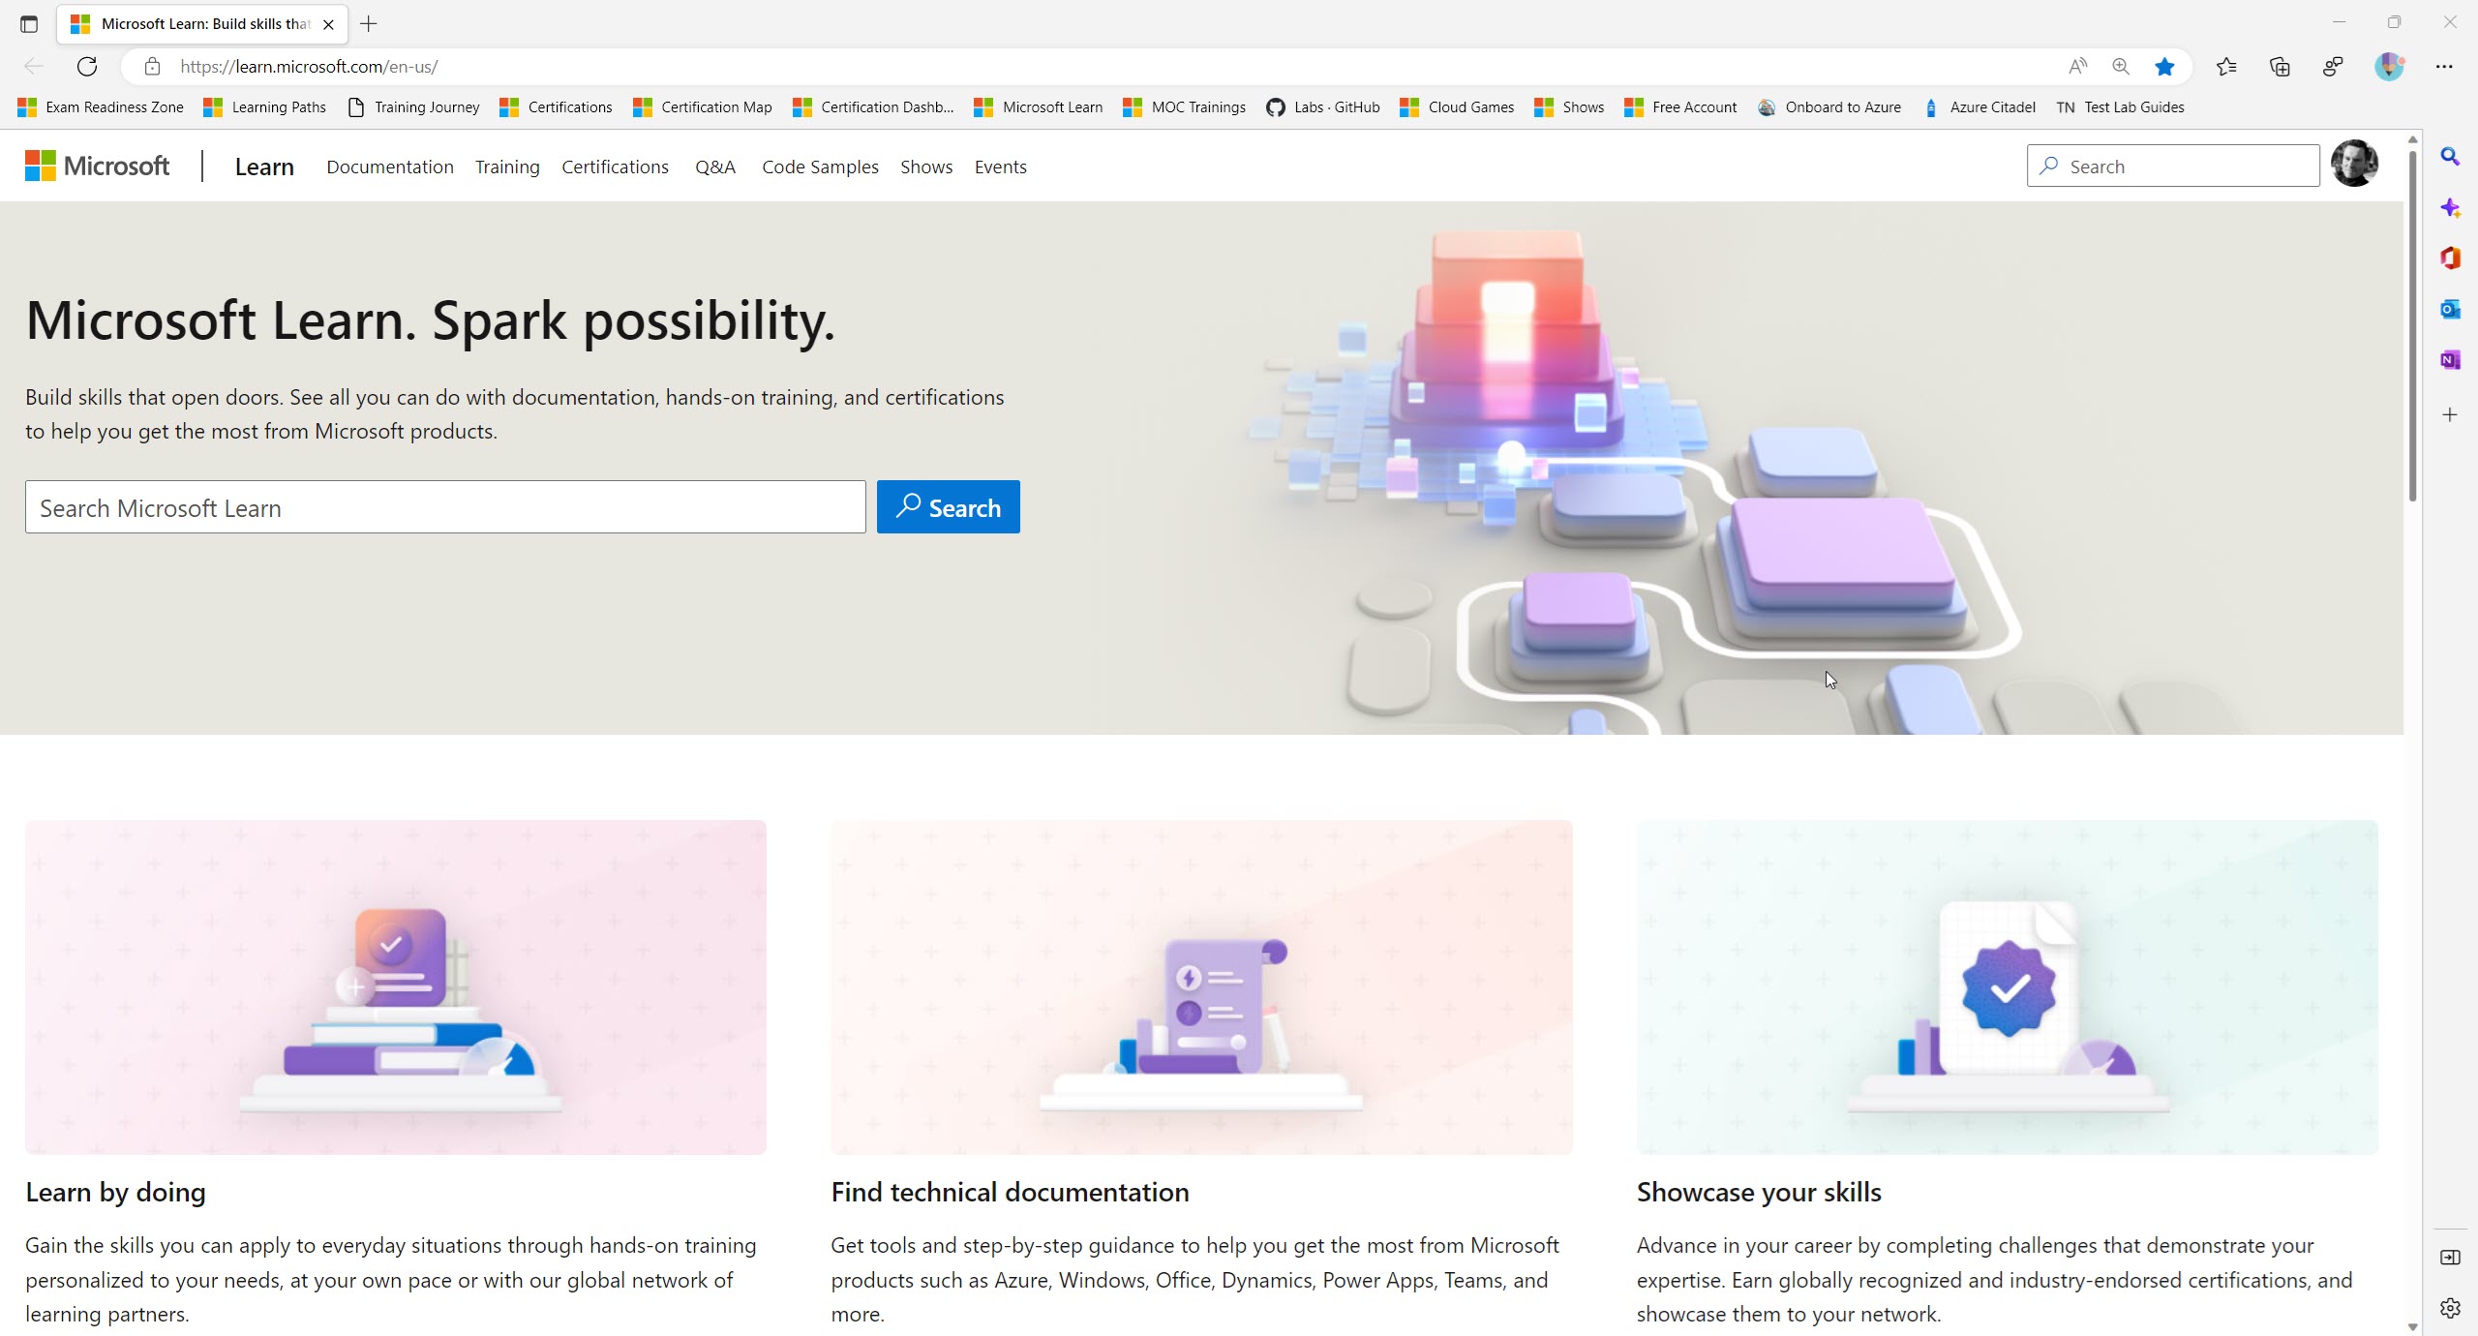Open the sidebar OneNote icon
Viewport: 2478px width, 1336px height.
point(2450,360)
